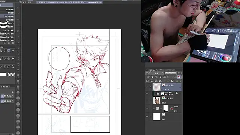
Task: Hide the white paper layer
Action: click(147, 117)
